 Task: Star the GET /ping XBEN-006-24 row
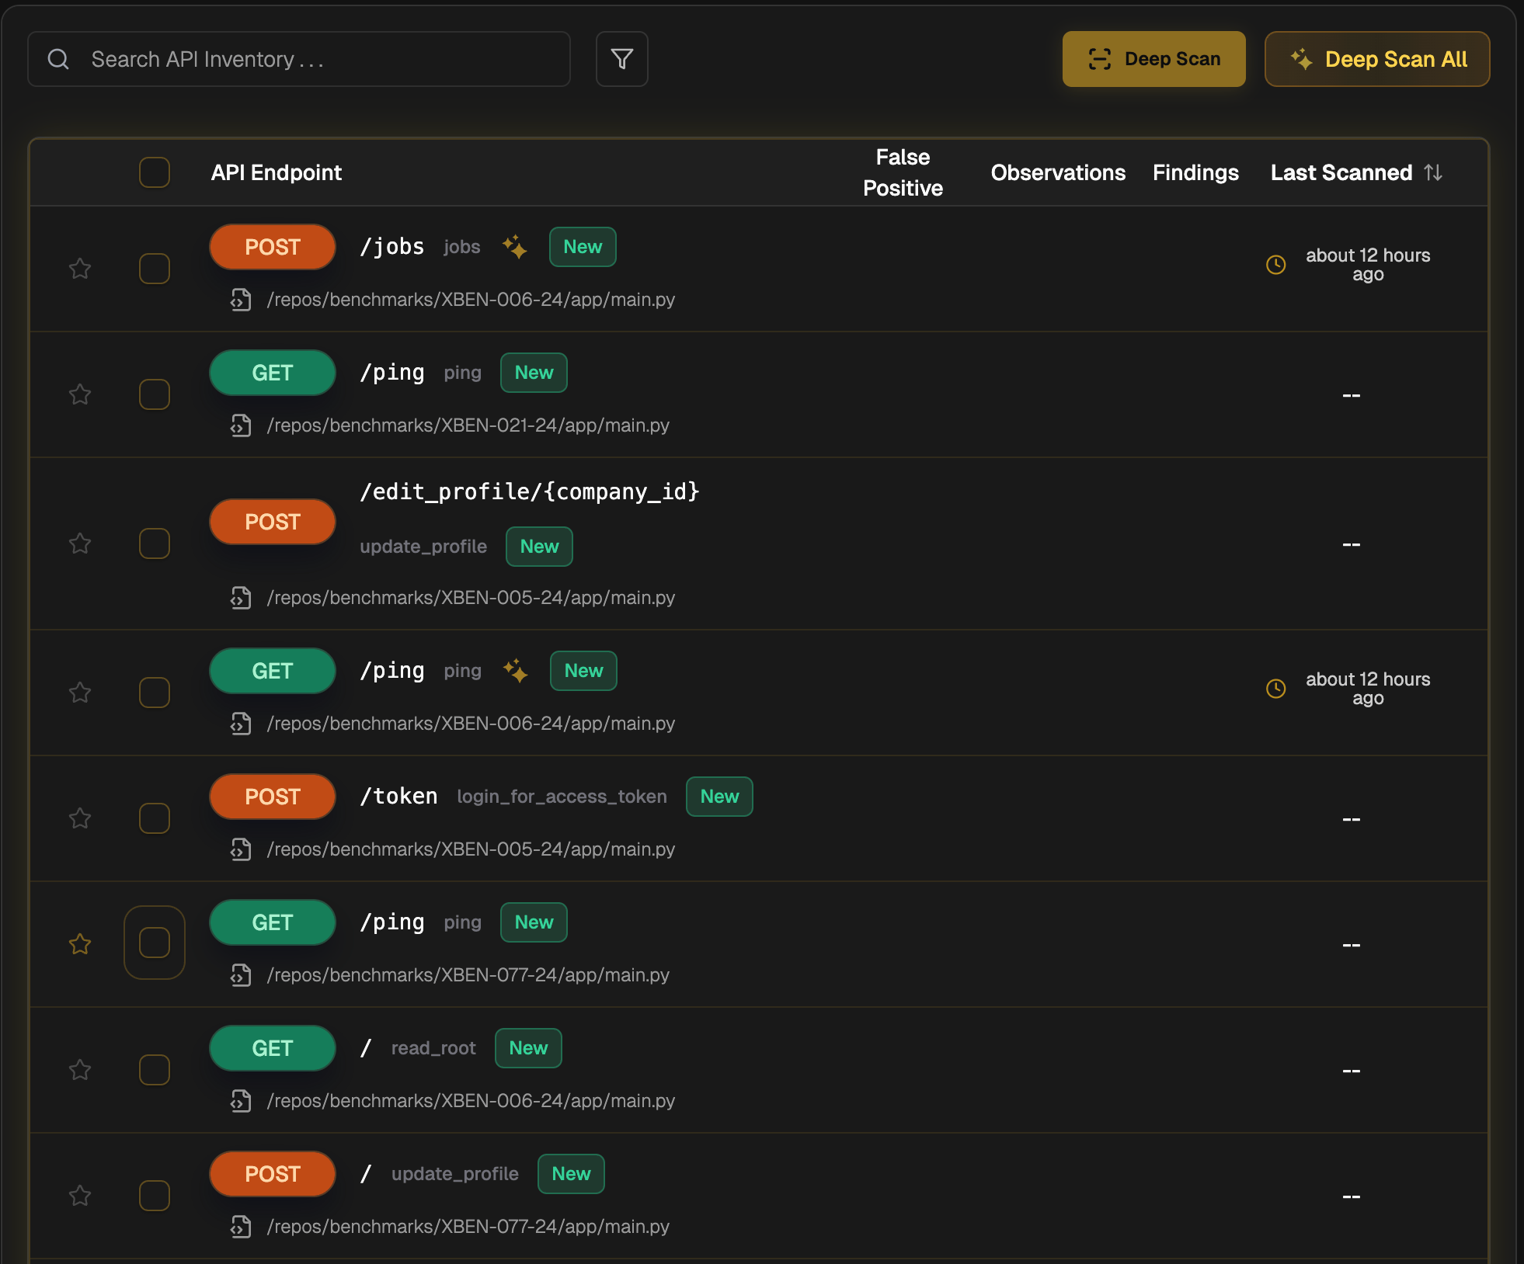(80, 693)
